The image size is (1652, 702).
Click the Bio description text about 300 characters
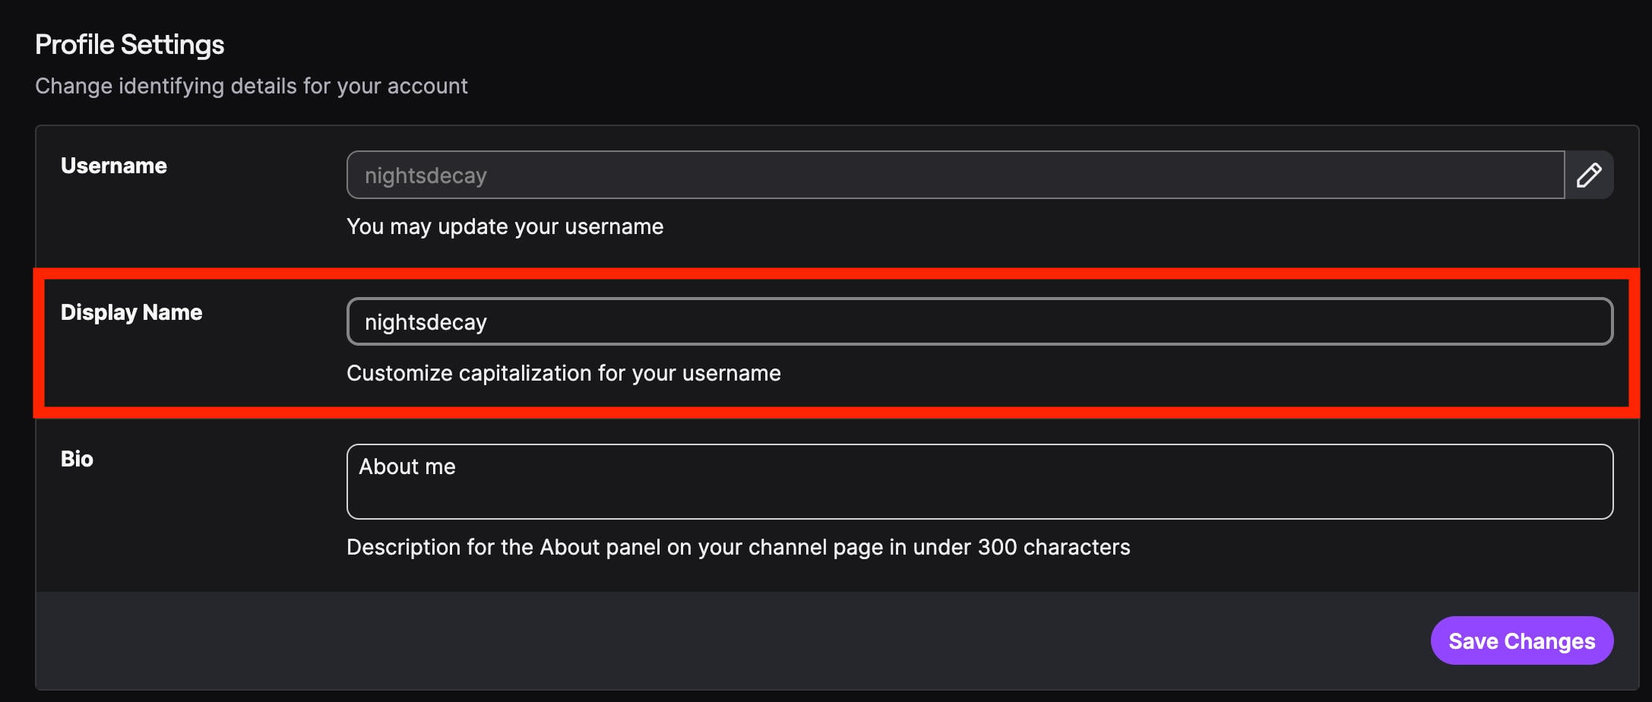point(739,547)
